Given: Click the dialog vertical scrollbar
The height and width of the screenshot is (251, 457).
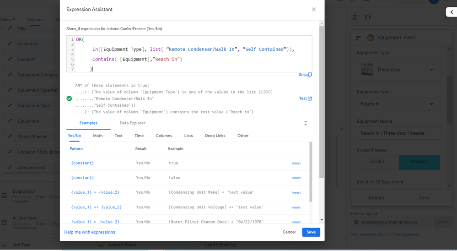Looking at the screenshot, I should tap(322, 102).
